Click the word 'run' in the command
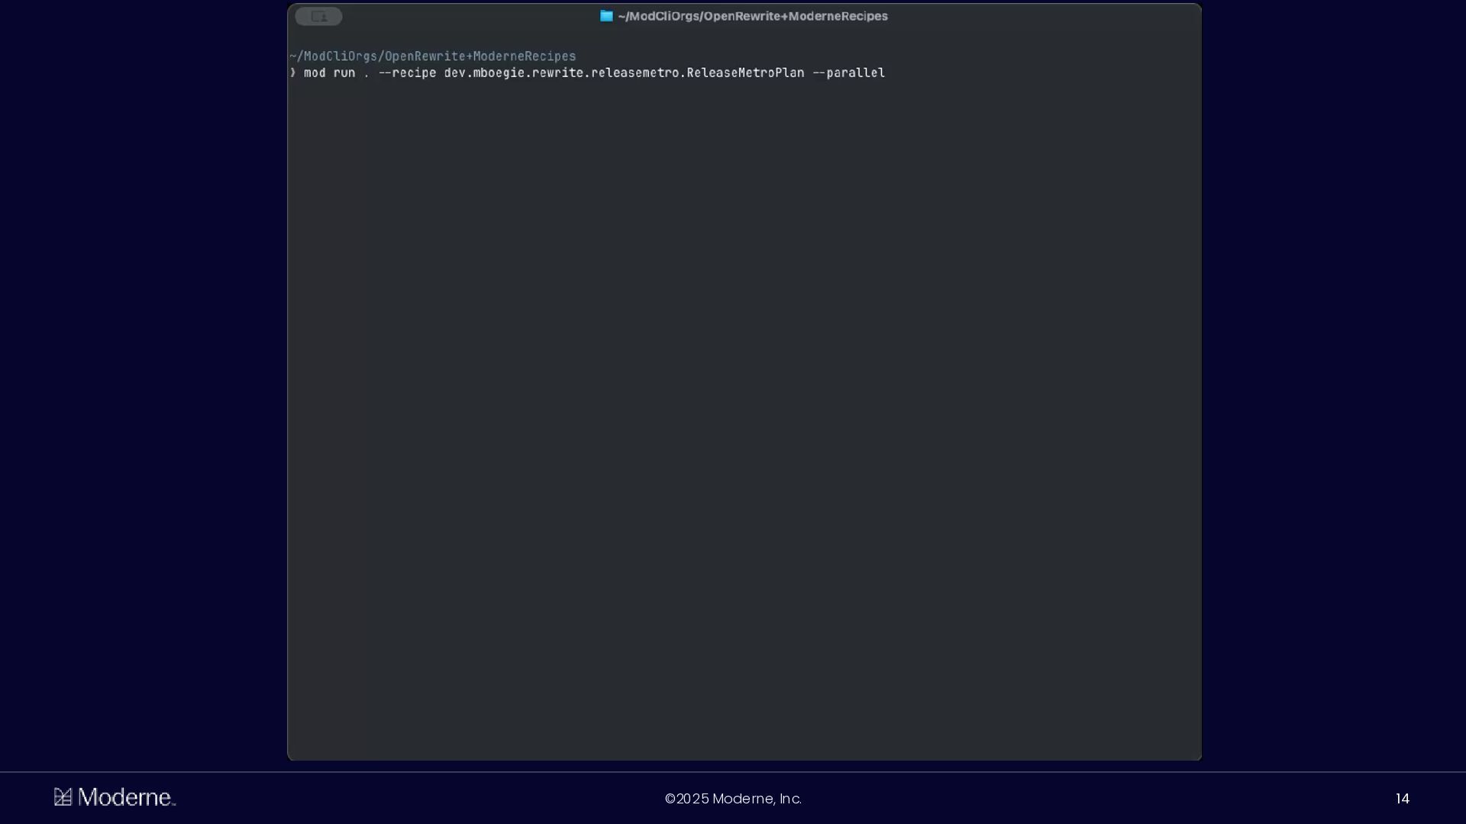This screenshot has width=1466, height=824. (344, 72)
